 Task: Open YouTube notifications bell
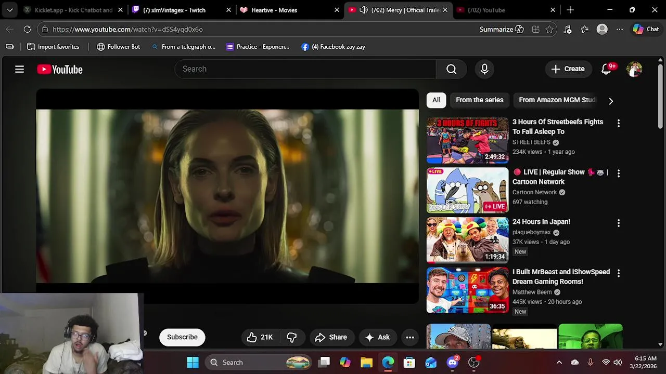(x=606, y=69)
